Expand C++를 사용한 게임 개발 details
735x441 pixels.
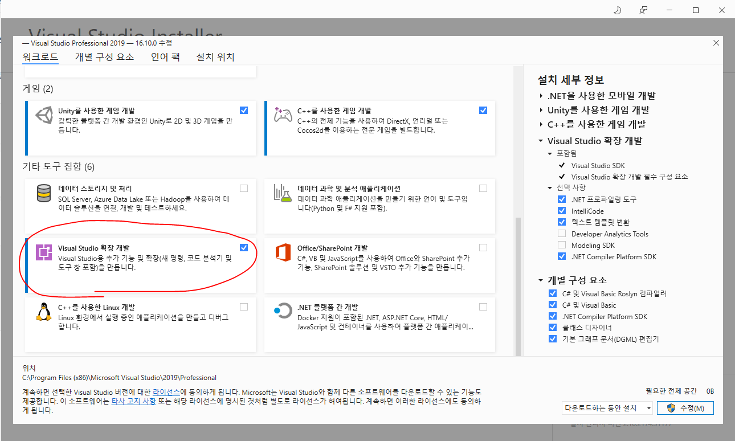pos(541,124)
